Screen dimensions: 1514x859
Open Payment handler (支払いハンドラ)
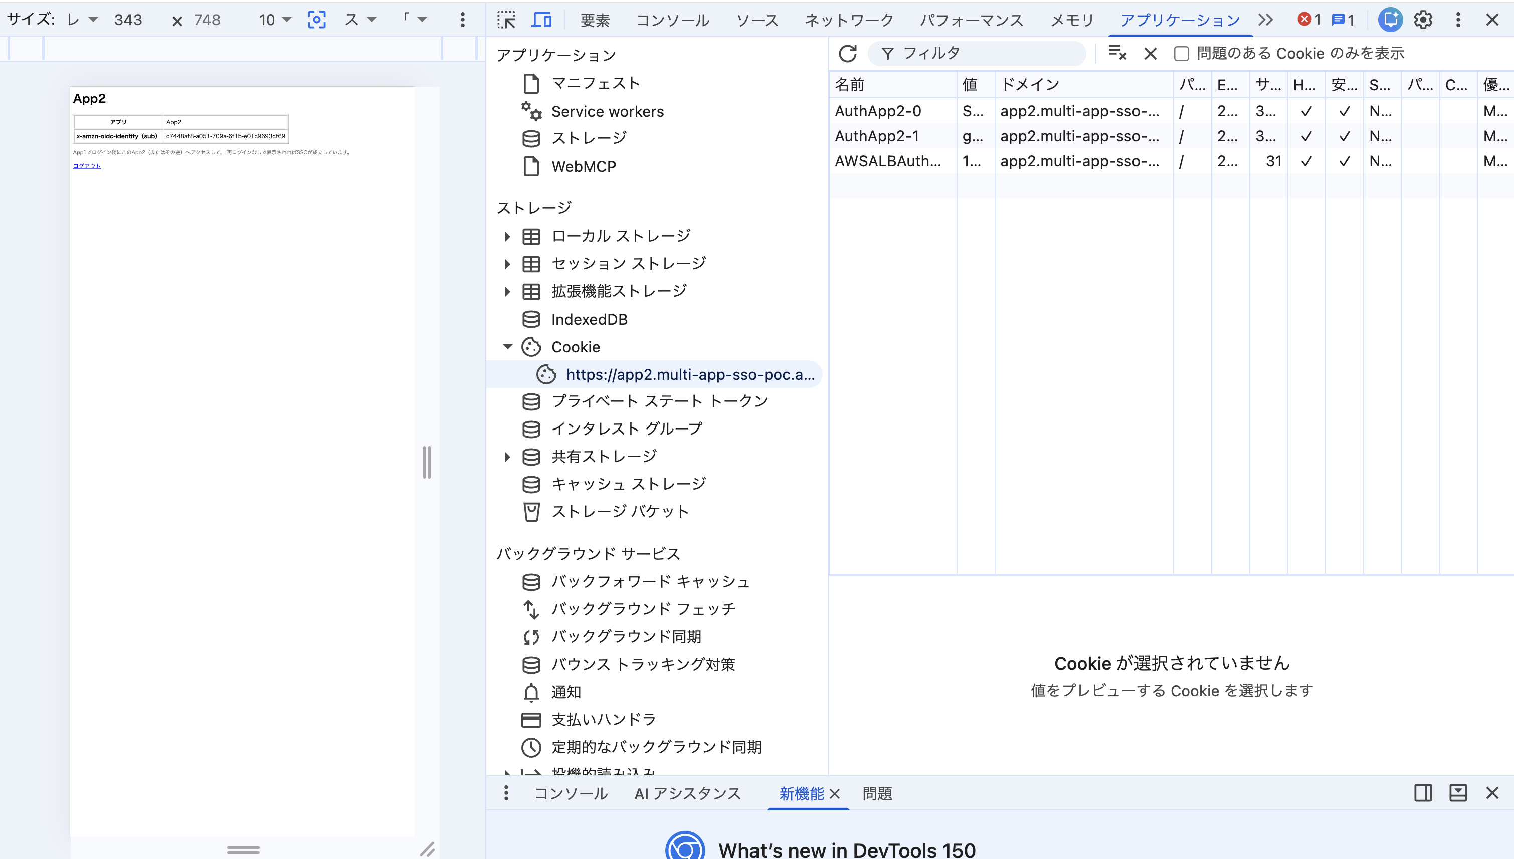[x=589, y=720]
